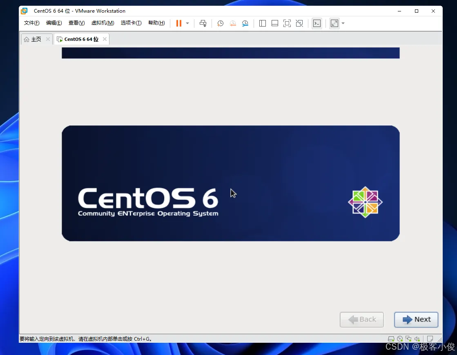Close the 主页 tab
457x355 pixels.
point(48,39)
